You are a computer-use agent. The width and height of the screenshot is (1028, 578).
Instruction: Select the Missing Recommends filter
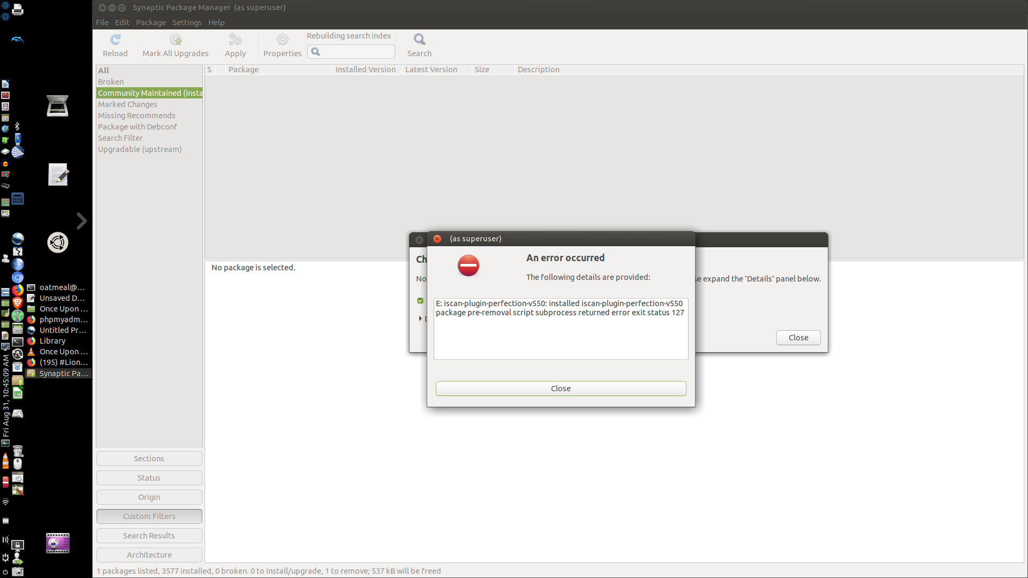[x=149, y=116]
